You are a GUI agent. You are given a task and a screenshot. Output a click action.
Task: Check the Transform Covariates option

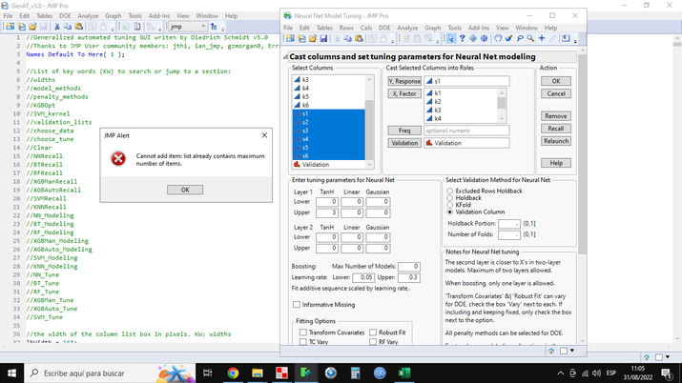tap(303, 333)
